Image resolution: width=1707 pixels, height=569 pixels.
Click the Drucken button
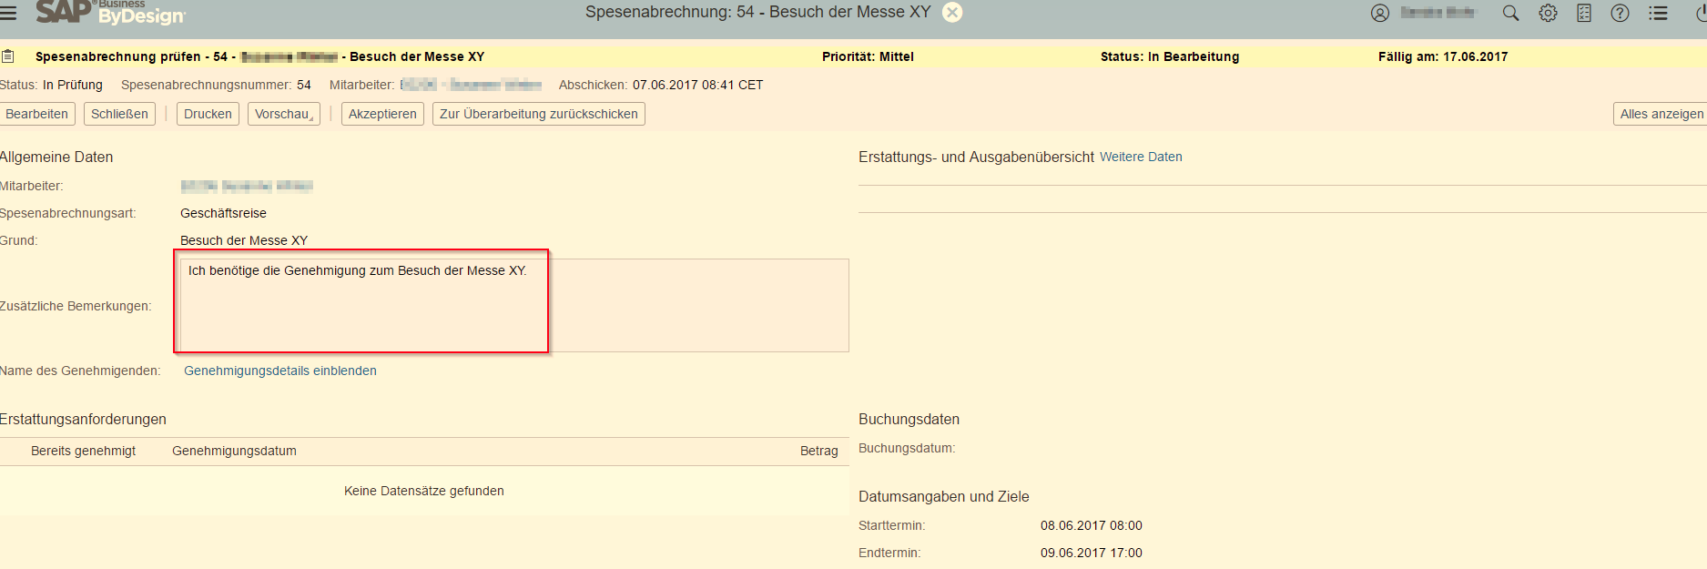click(208, 114)
